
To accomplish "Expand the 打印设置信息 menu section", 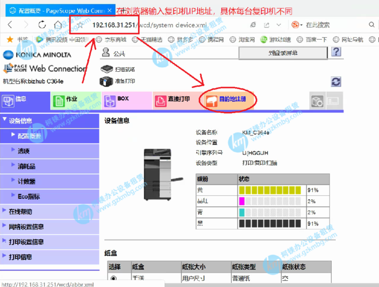I will (x=49, y=242).
